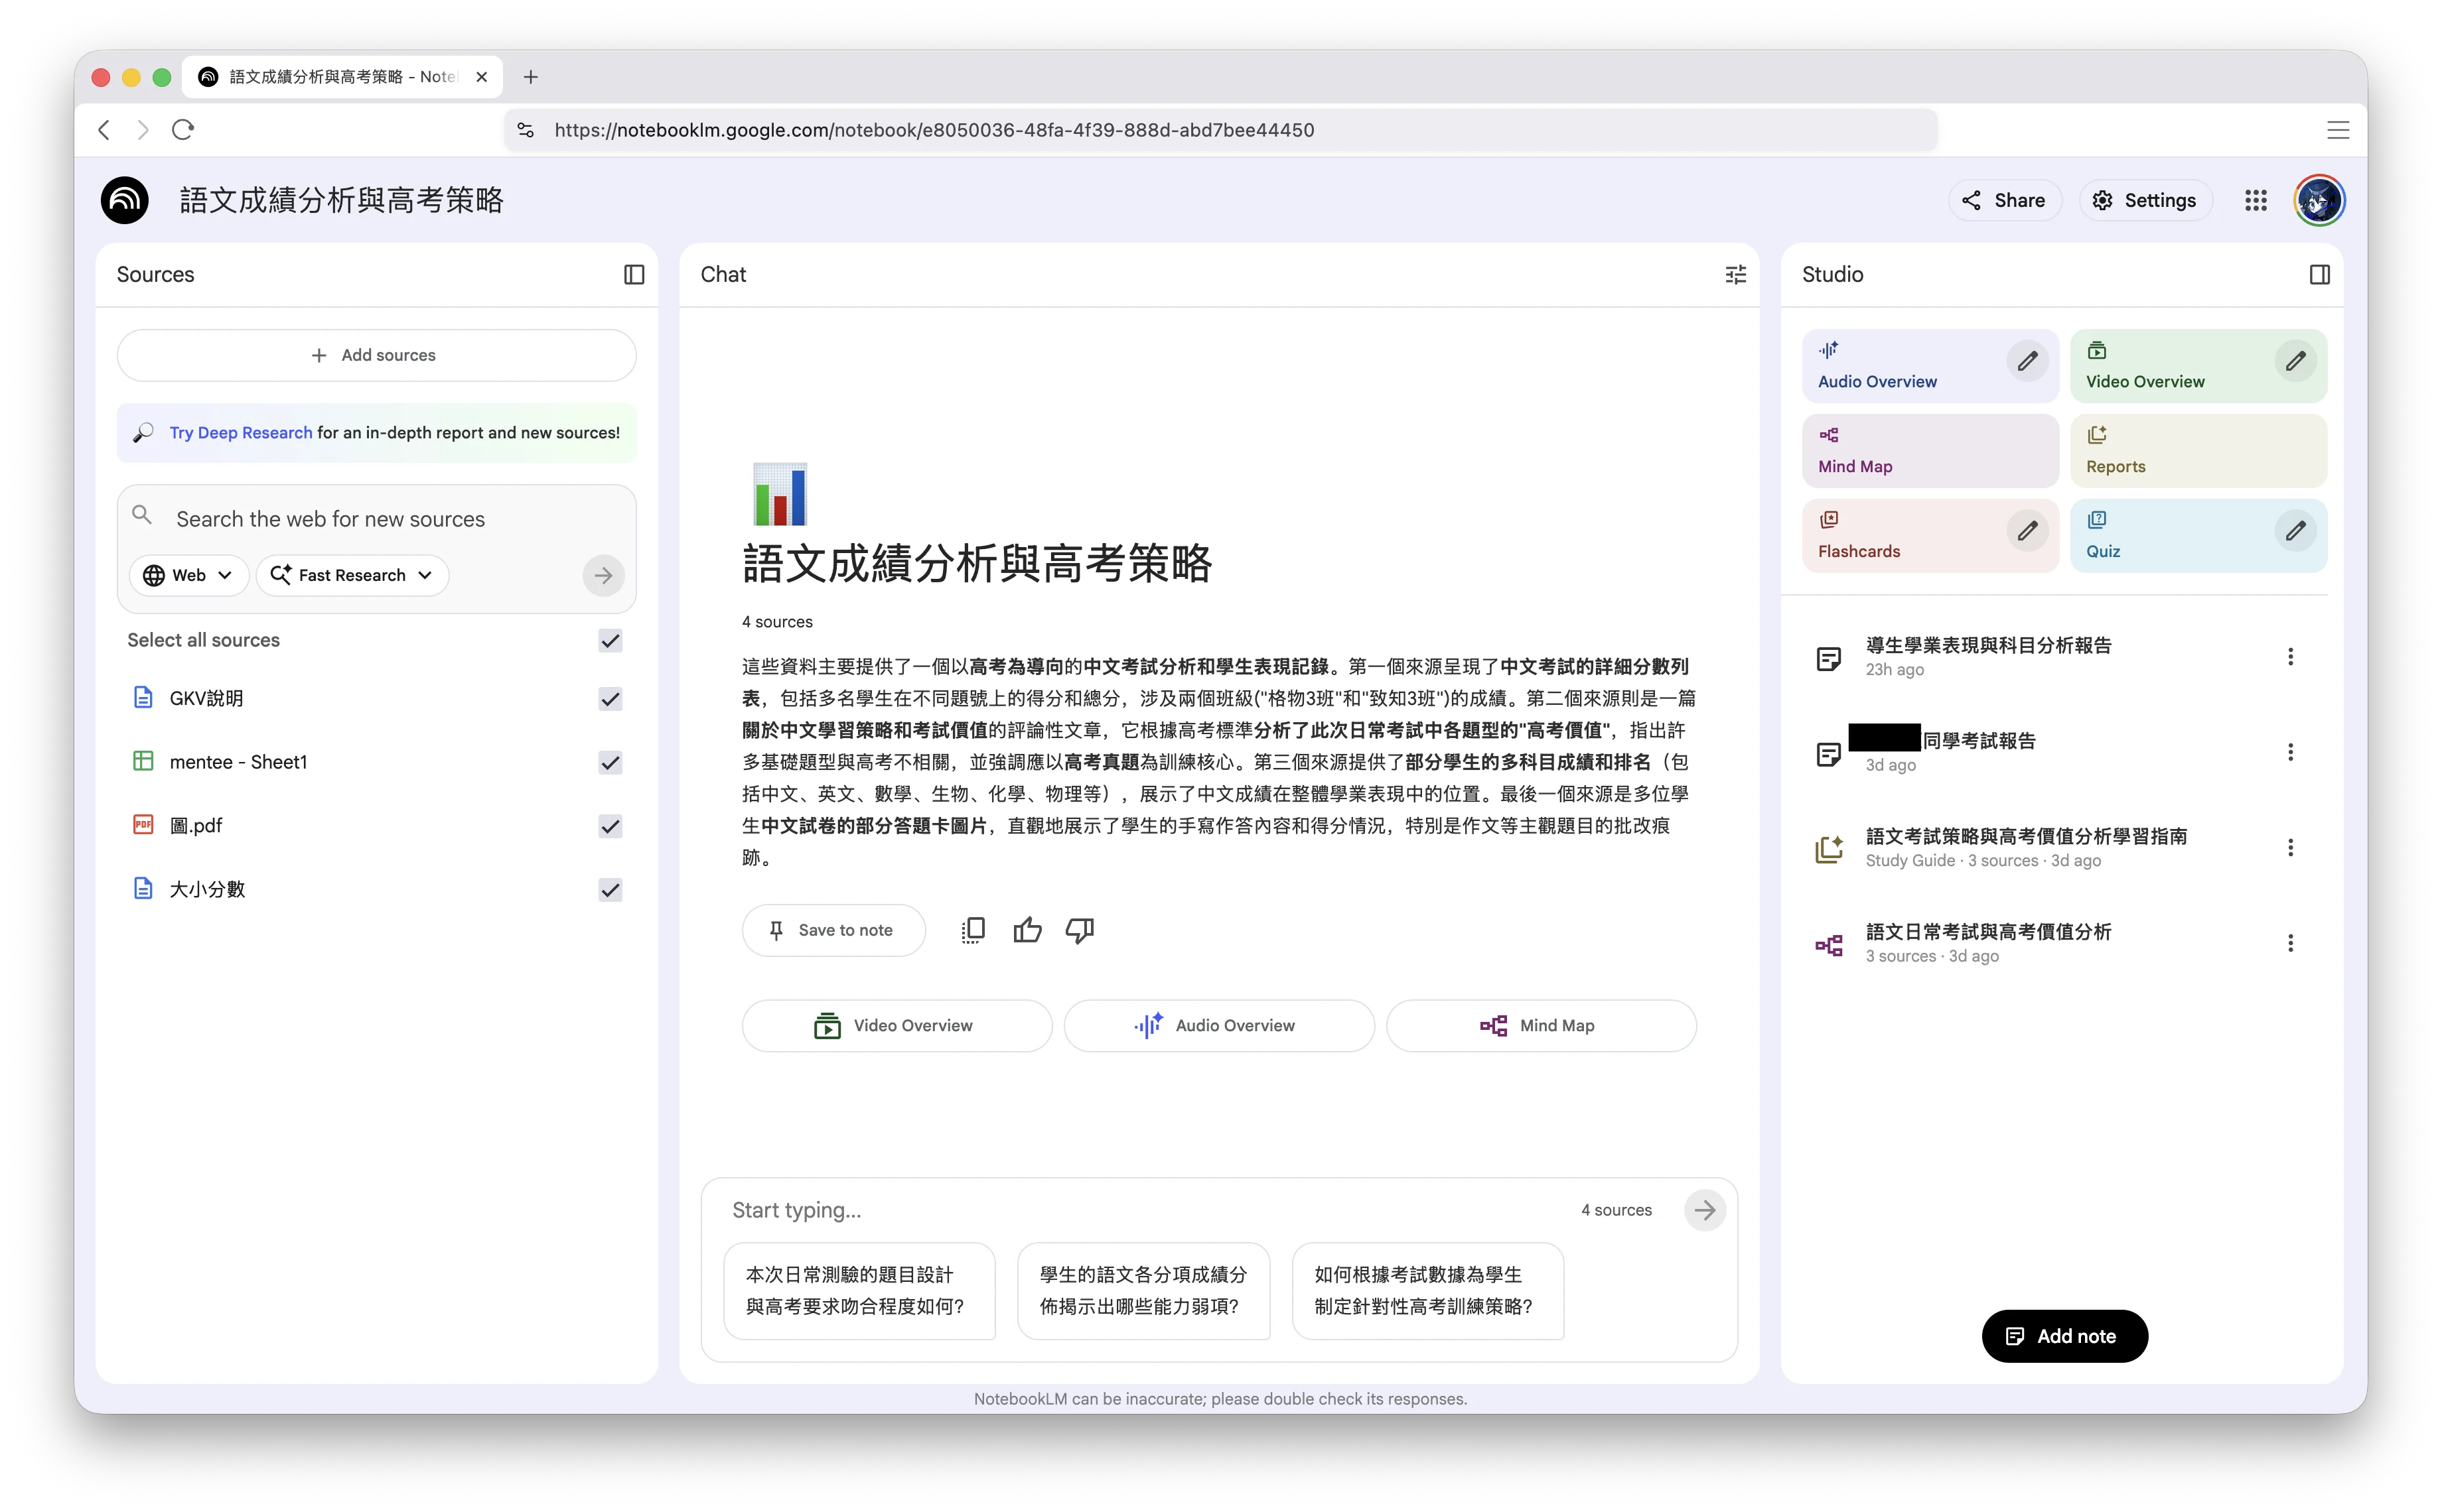Collapse the Studio panel icon

pyautogui.click(x=2319, y=274)
